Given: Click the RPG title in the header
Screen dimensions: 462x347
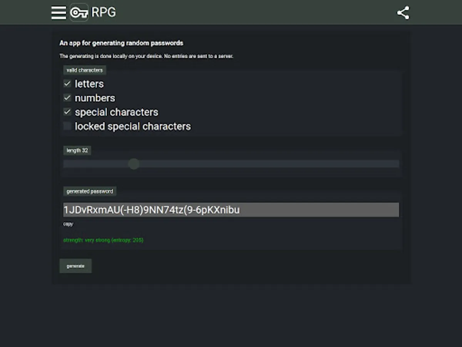Looking at the screenshot, I should (x=104, y=12).
